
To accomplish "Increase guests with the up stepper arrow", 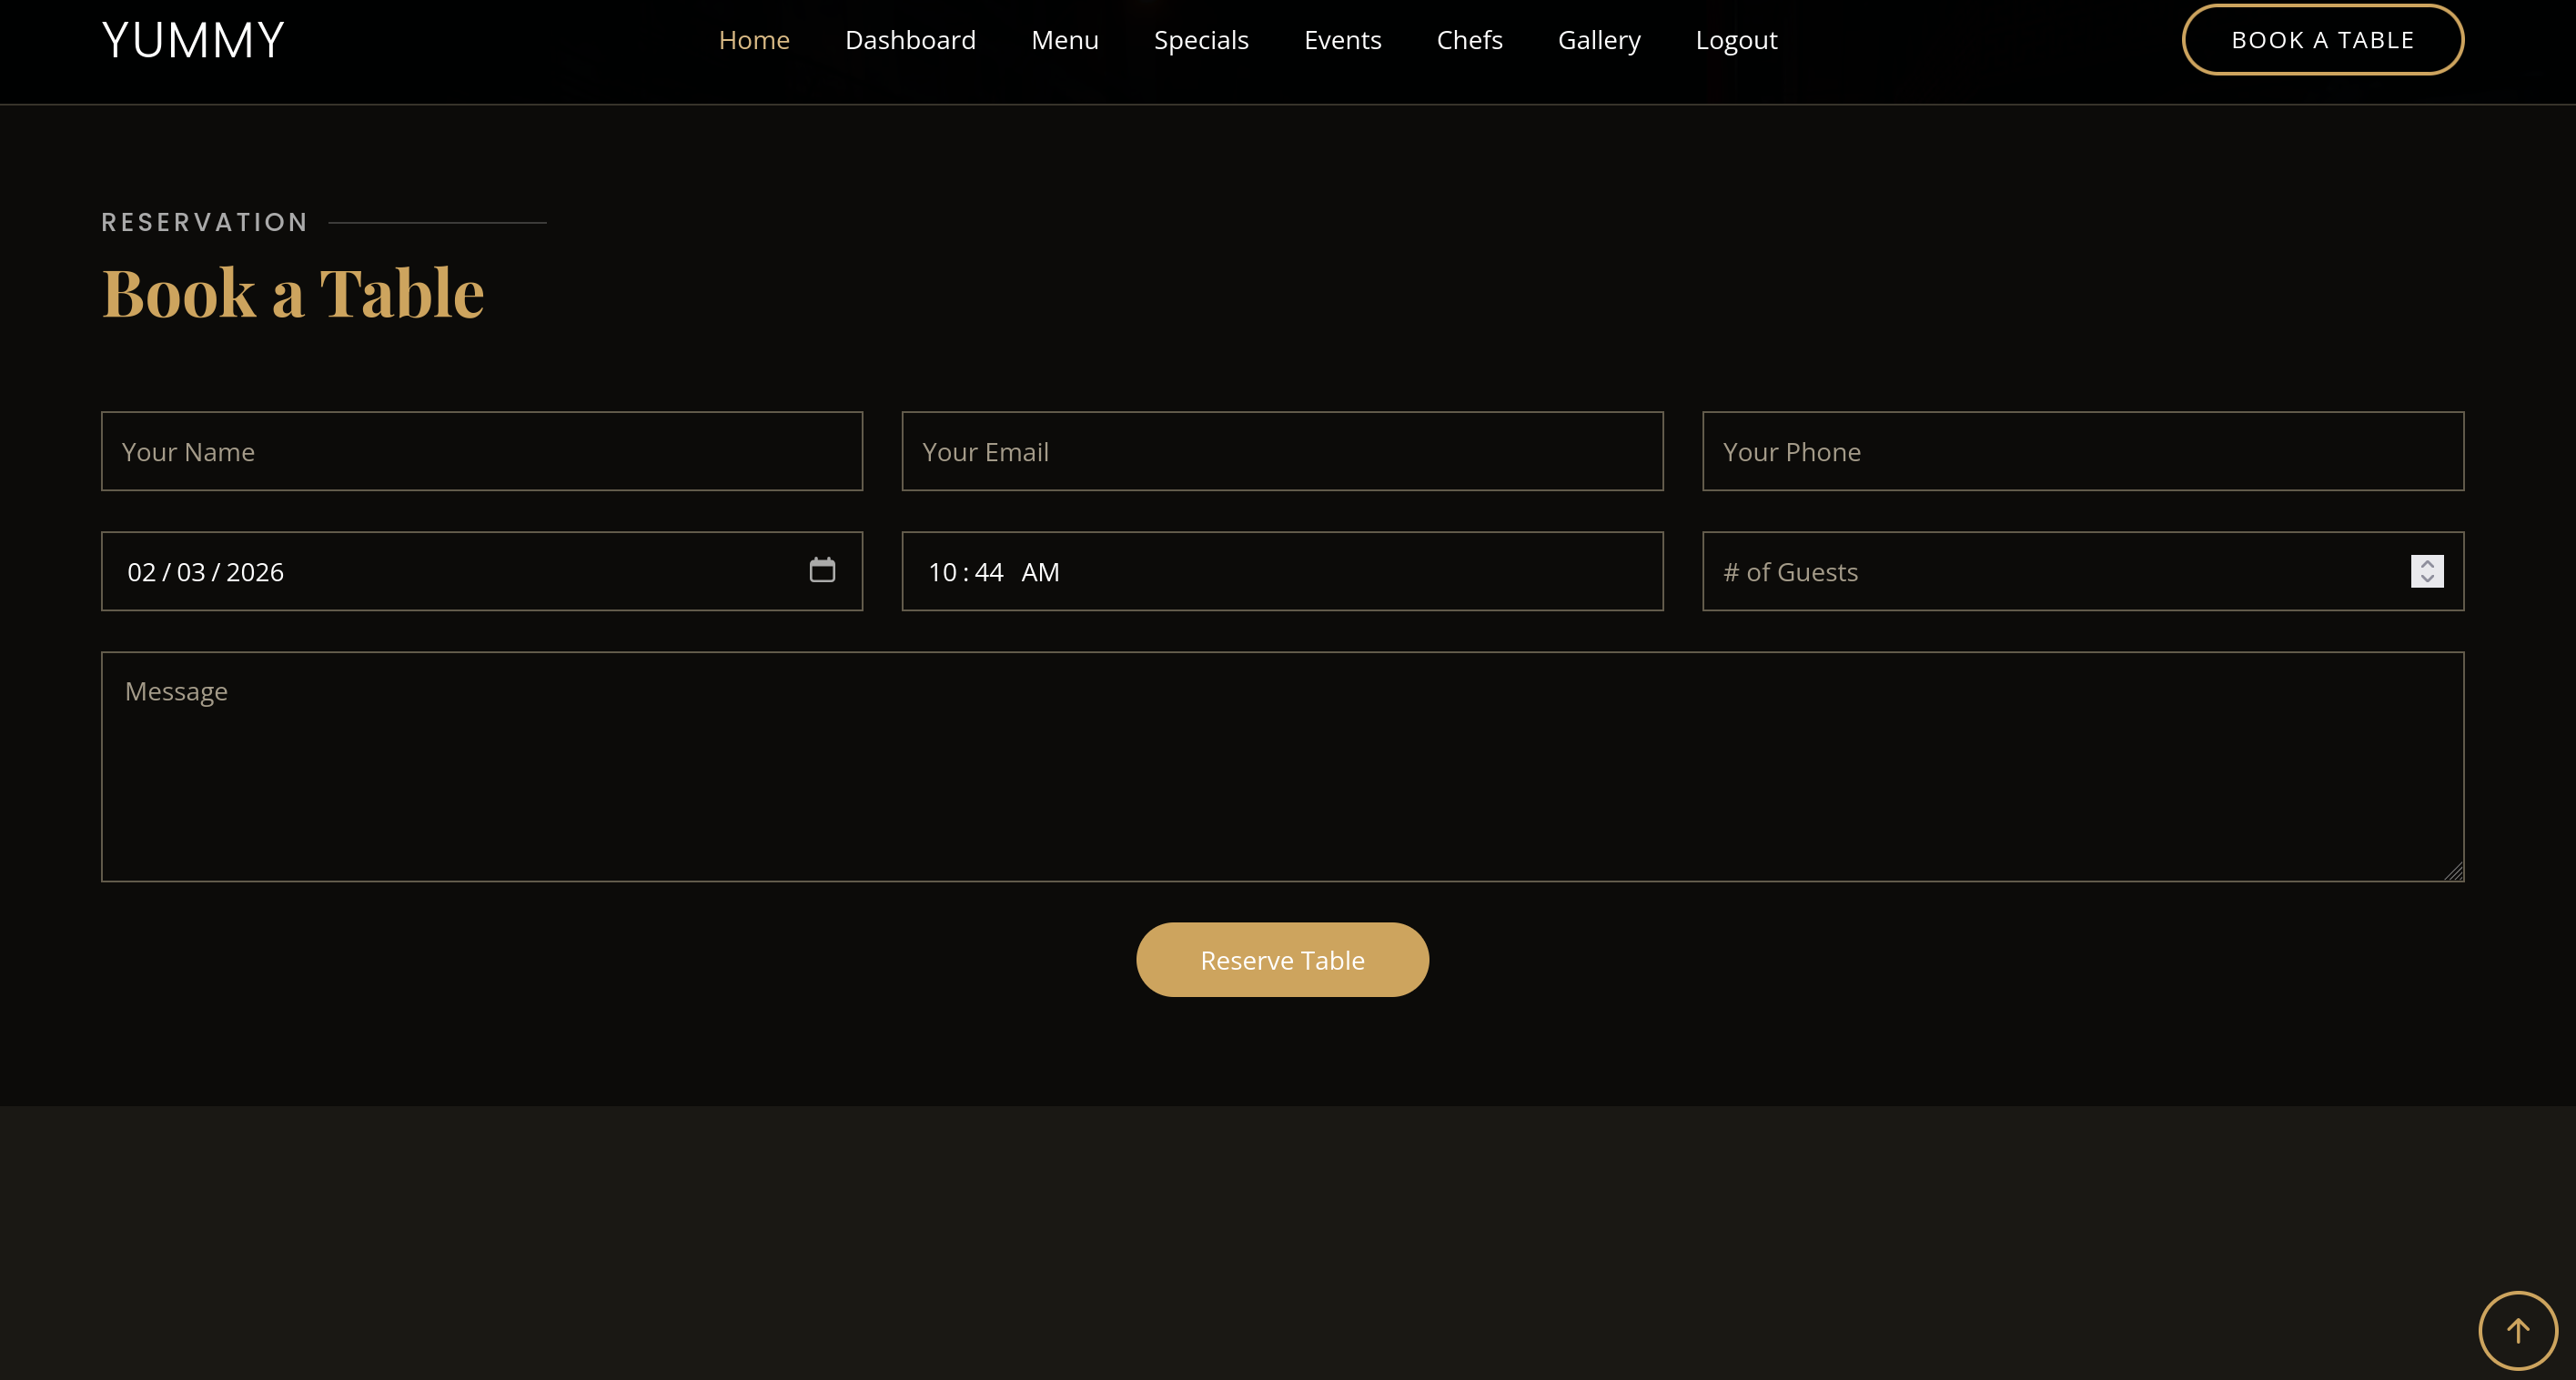I will 2427,564.
